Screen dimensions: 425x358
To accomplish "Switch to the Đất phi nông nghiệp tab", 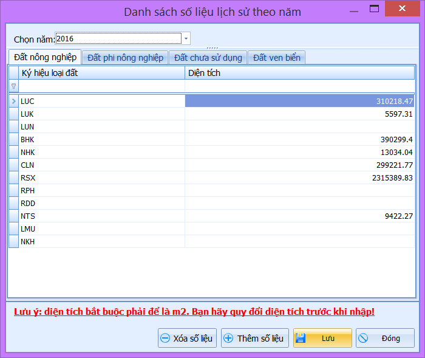I will pos(125,58).
